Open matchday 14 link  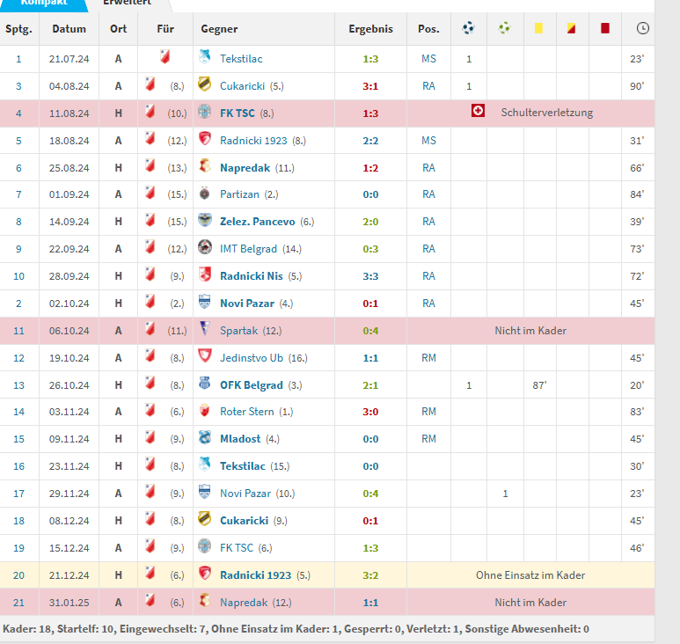click(18, 412)
